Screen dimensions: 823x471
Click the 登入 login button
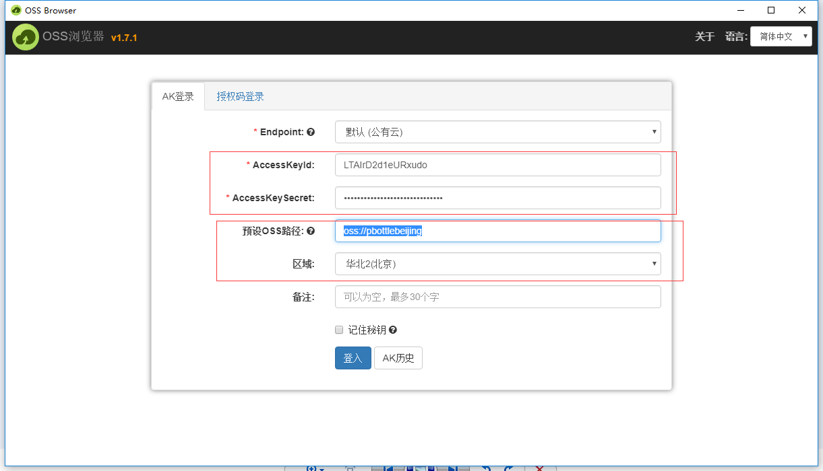pos(353,358)
